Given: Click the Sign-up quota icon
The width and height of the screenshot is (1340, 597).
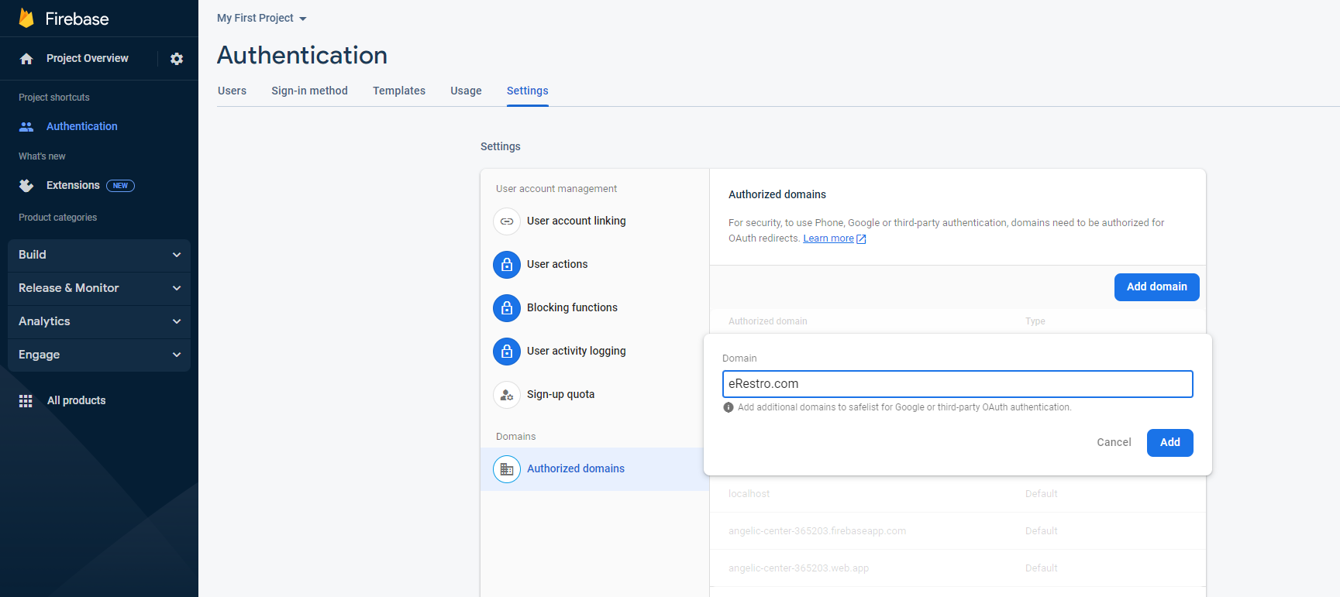Looking at the screenshot, I should coord(507,395).
